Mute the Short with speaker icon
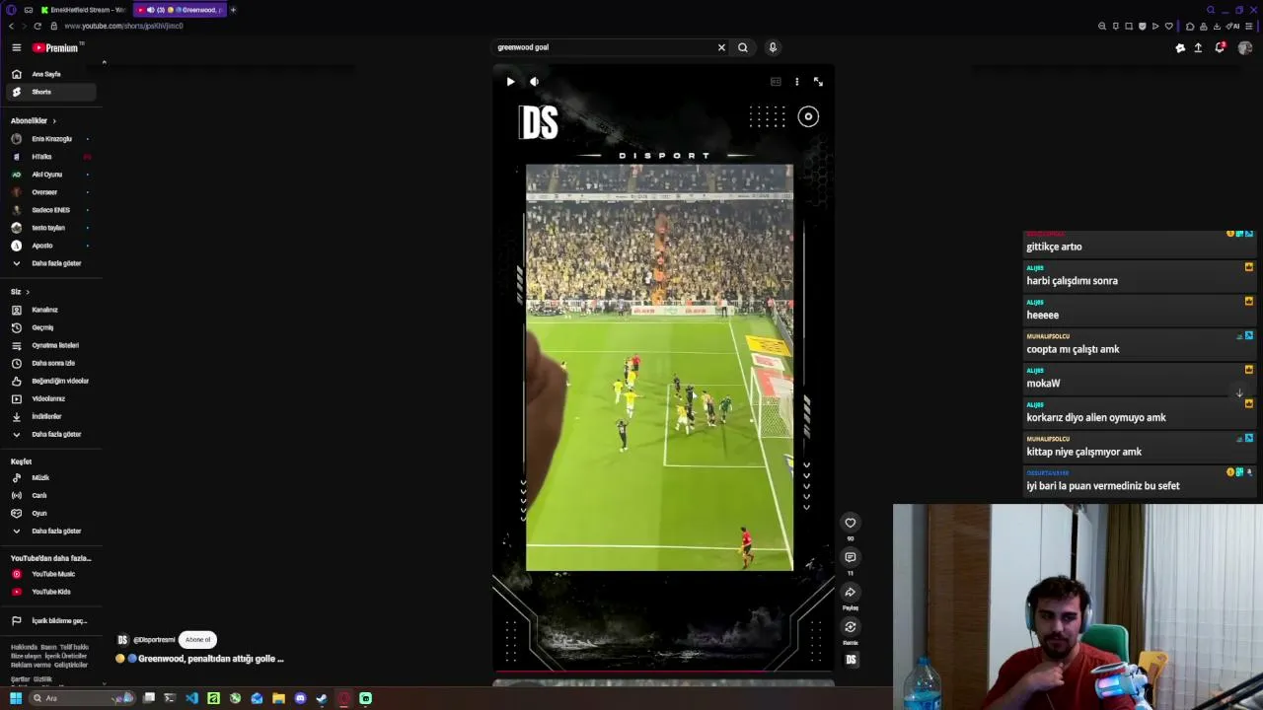1263x710 pixels. coord(534,82)
